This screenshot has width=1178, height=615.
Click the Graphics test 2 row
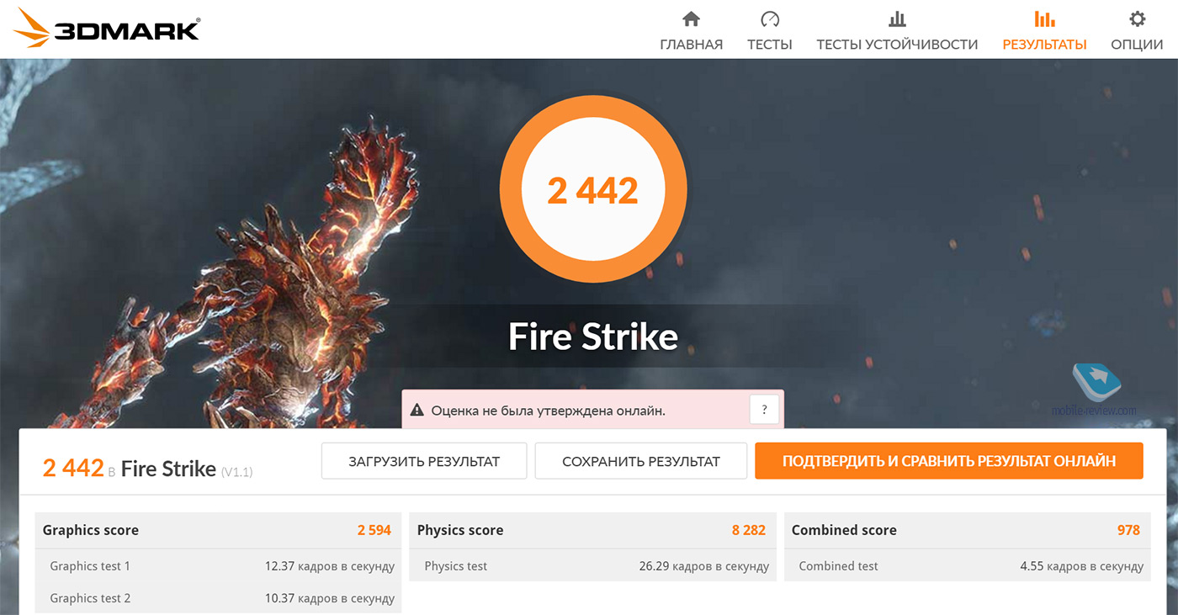pyautogui.click(x=217, y=598)
